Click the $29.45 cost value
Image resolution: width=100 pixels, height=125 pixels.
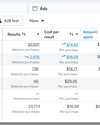[x=71, y=81]
